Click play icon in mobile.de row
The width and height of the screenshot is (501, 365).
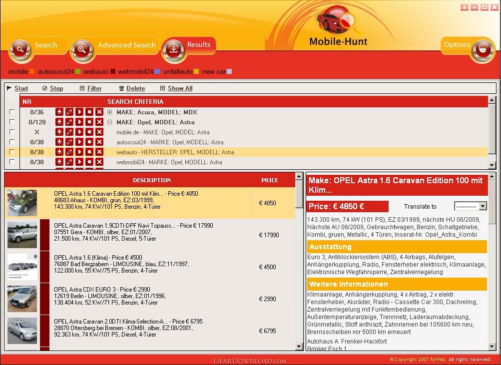coord(79,132)
